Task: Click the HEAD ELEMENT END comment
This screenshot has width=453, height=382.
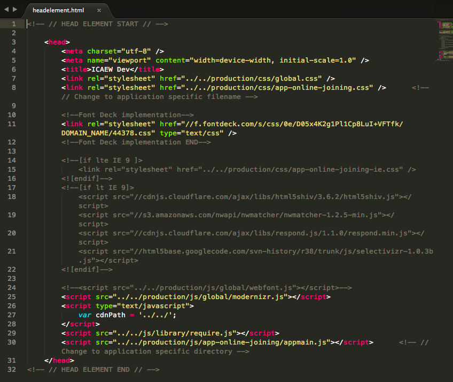Action: click(93, 370)
